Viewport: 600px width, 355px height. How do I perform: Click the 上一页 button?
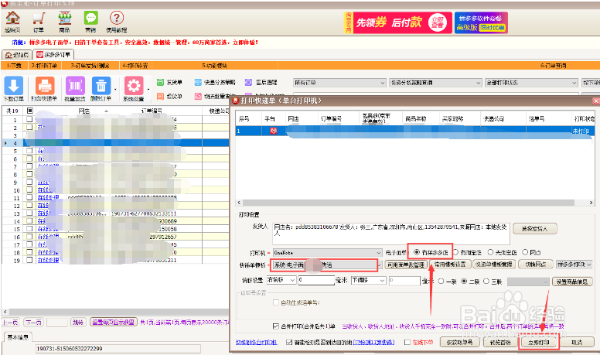pos(10,323)
